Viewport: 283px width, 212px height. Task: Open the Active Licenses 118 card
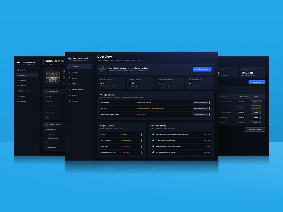point(140,83)
